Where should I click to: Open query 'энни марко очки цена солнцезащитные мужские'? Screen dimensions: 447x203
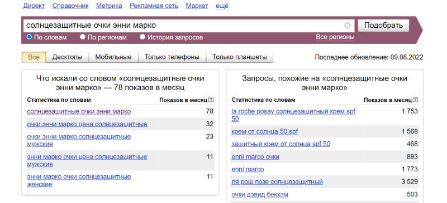(87, 160)
